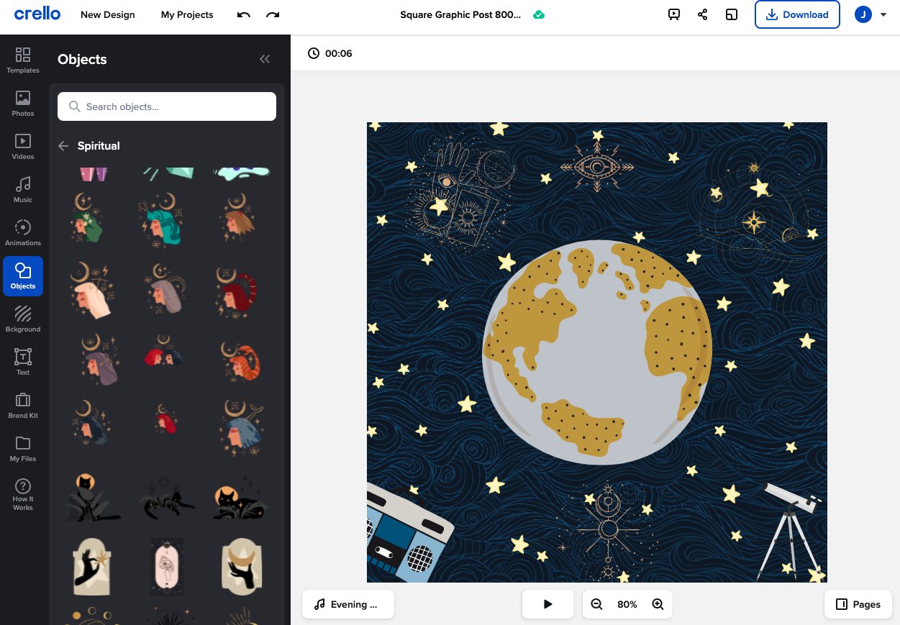Open the account dropdown arrow
The width and height of the screenshot is (900, 625).
point(883,14)
